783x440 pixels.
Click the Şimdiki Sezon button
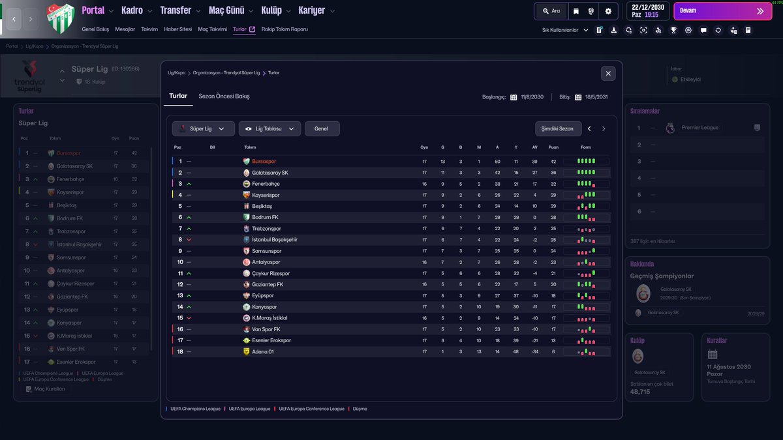pyautogui.click(x=557, y=129)
